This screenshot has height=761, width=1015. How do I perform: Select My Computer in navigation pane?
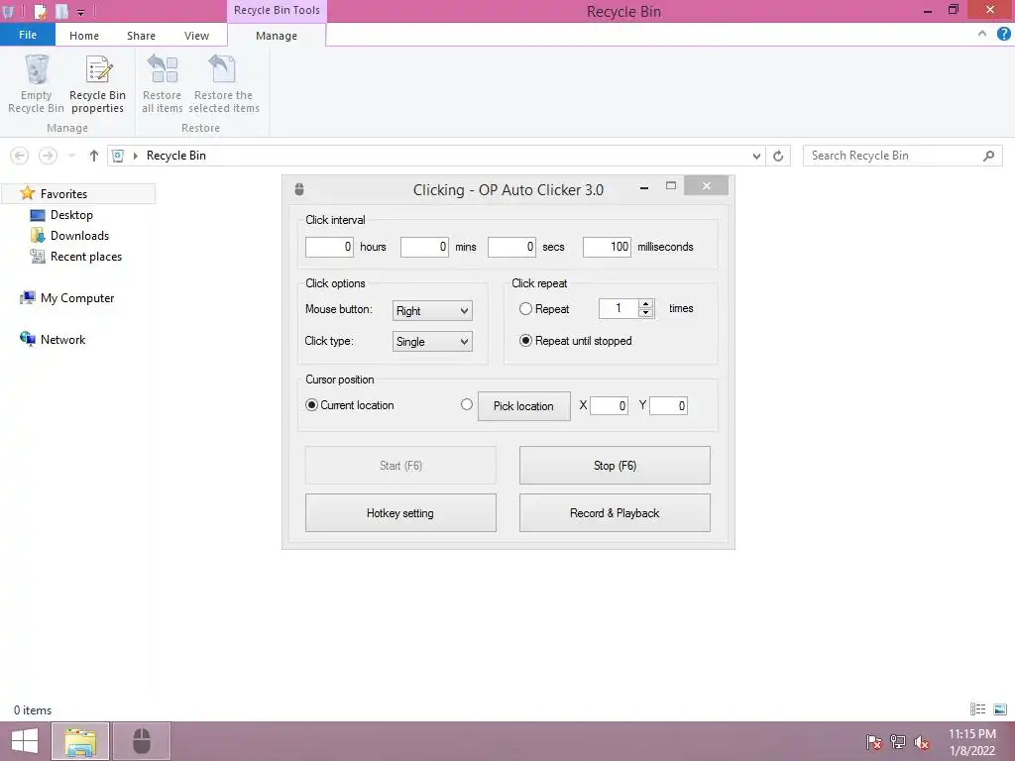tap(77, 297)
